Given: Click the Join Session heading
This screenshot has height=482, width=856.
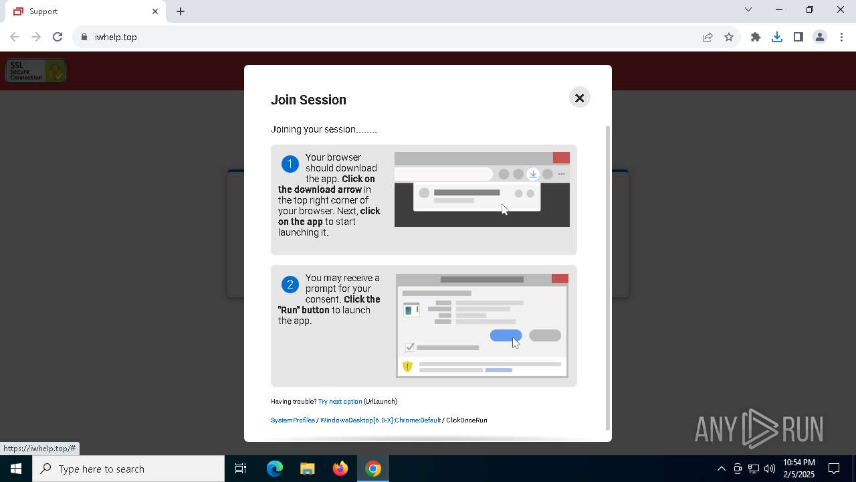Looking at the screenshot, I should (308, 100).
